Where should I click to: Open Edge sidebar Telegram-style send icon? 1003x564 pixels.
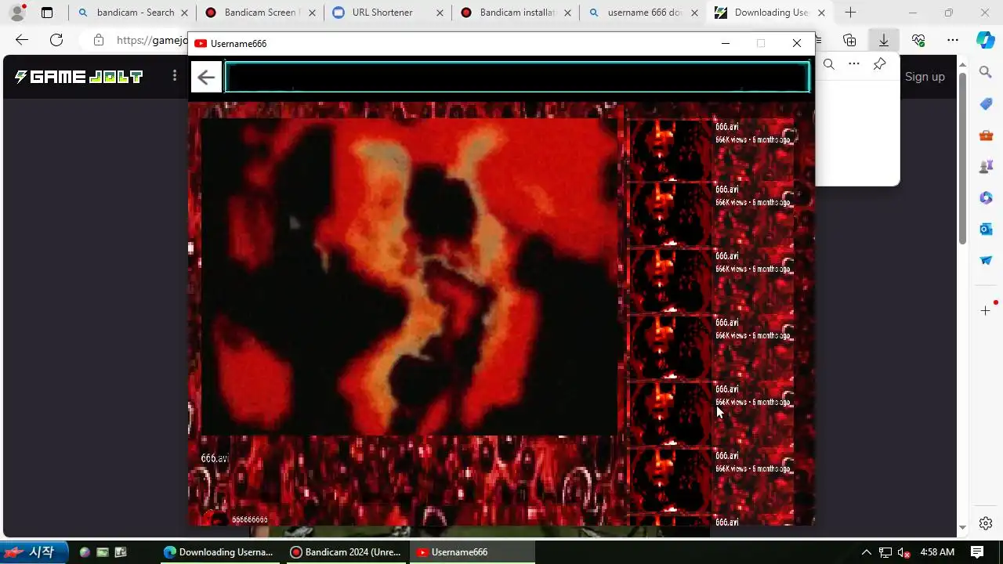(986, 260)
